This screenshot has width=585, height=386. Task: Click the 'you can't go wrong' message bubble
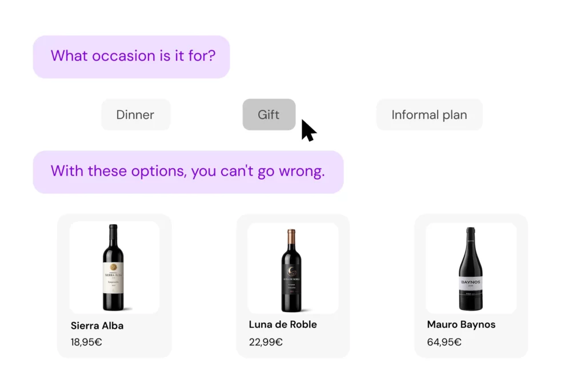click(x=188, y=172)
